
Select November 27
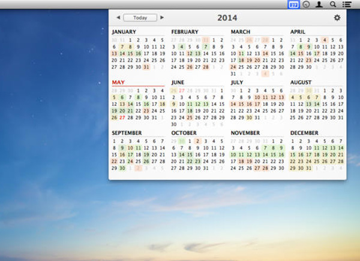pos(257,168)
